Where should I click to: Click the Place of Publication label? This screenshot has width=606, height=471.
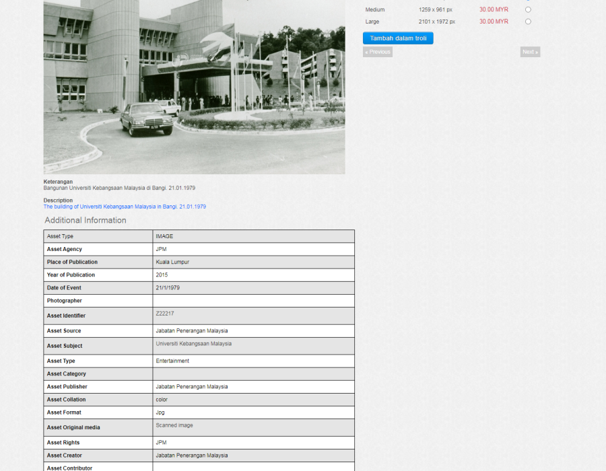click(72, 262)
